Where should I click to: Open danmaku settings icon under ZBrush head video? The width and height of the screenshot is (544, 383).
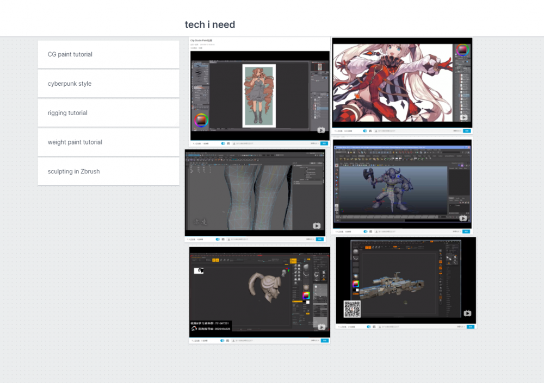tap(227, 341)
